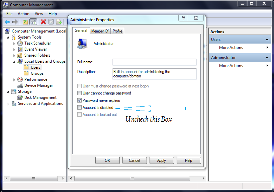Screen dimensions: 274x192
Task: Collapse Local Users and Groups node
Action: 14,62
